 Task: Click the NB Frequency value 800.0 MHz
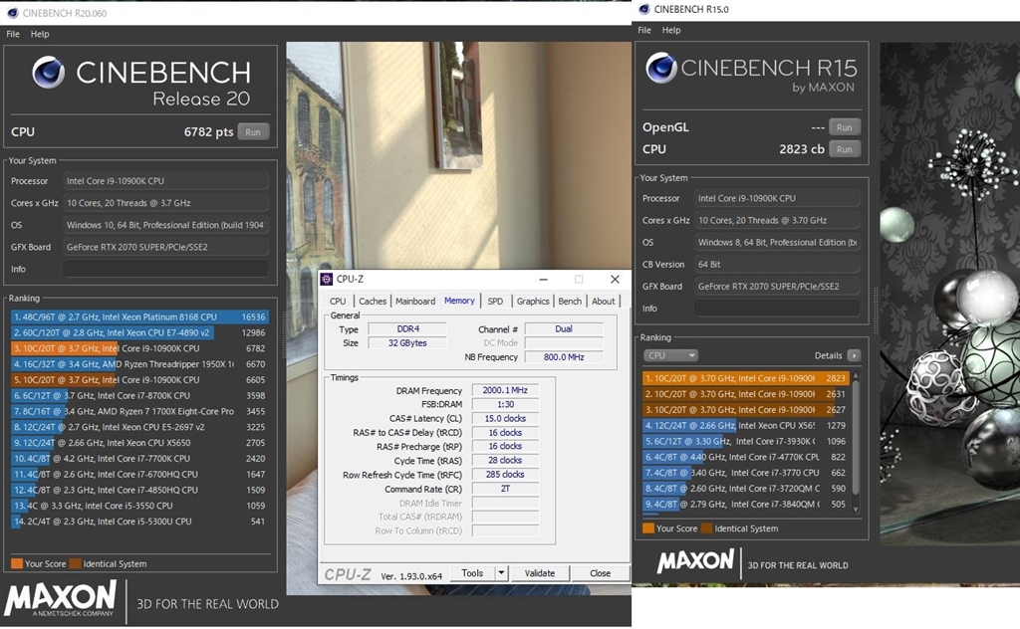tap(564, 356)
